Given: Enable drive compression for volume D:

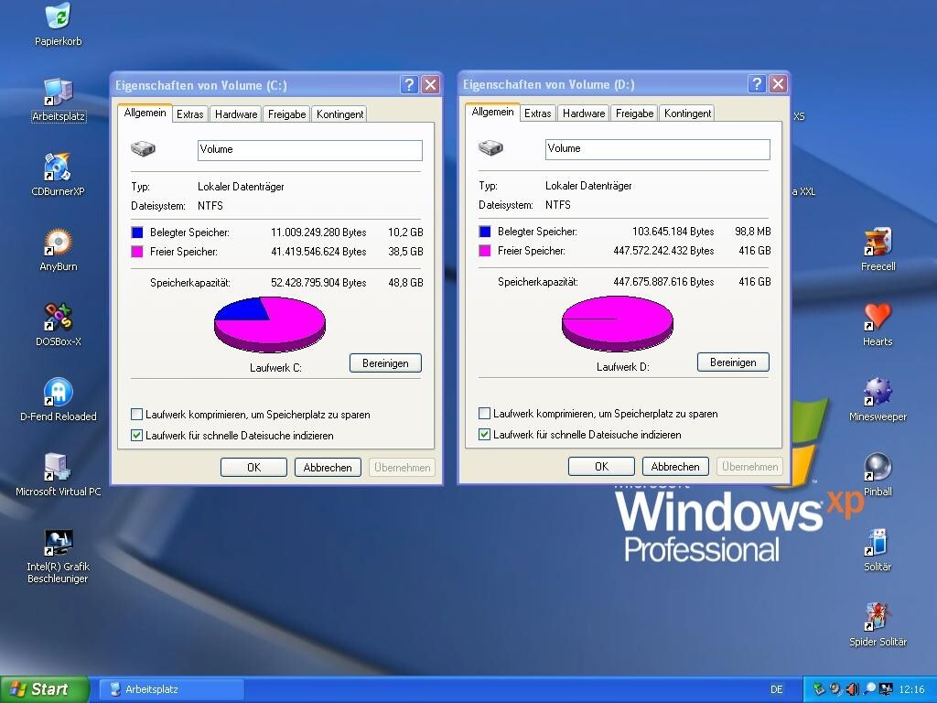Looking at the screenshot, I should [485, 413].
